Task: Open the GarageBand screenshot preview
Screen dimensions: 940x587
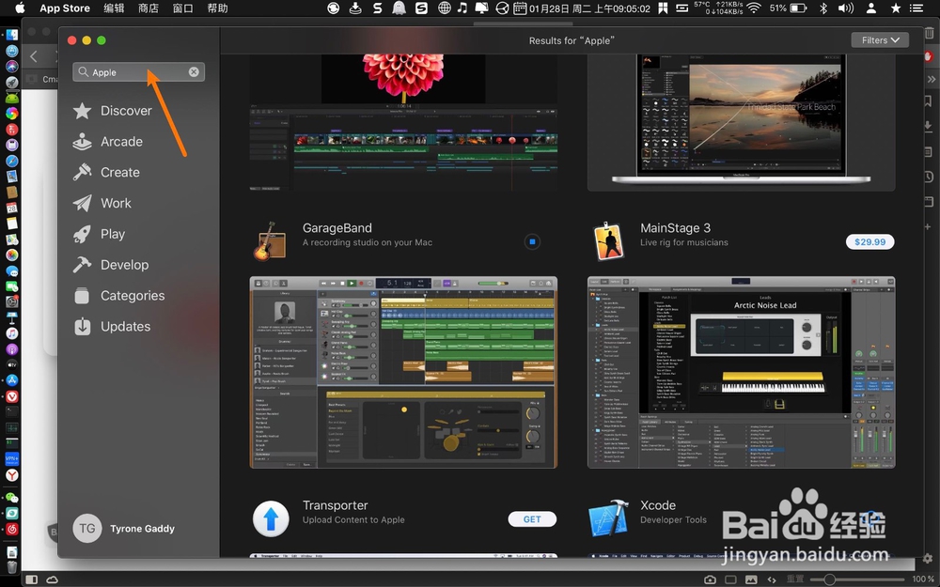Action: (x=403, y=372)
